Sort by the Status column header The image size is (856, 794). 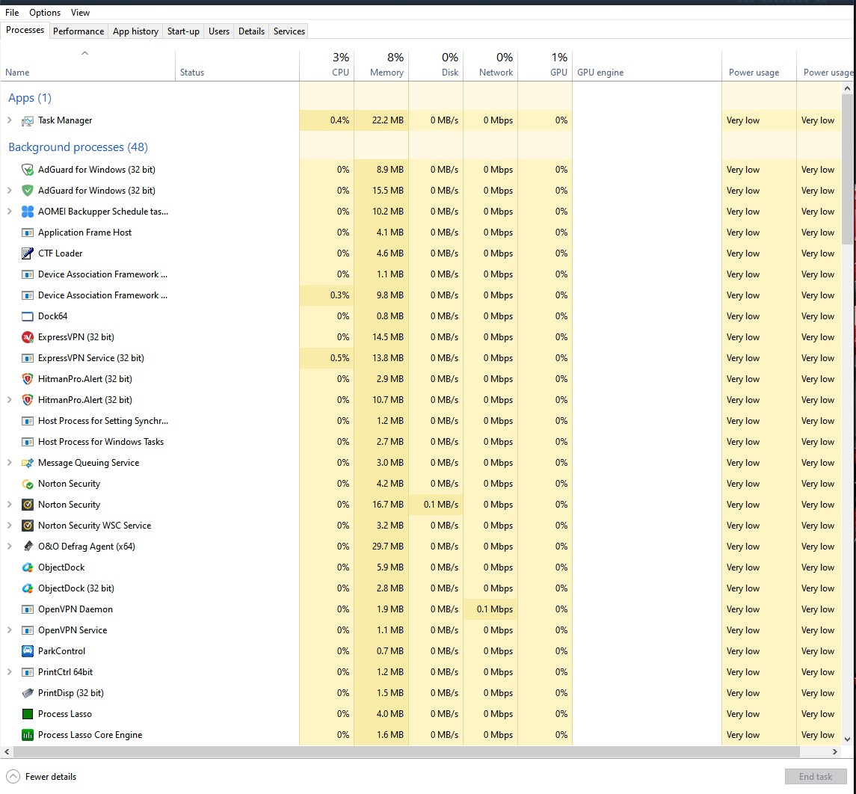click(x=237, y=65)
